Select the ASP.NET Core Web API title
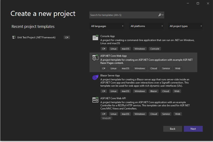Viewport: 213px width, 142px height. click(113, 98)
